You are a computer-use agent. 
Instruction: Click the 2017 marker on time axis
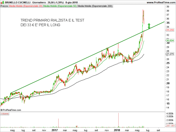point(55,130)
